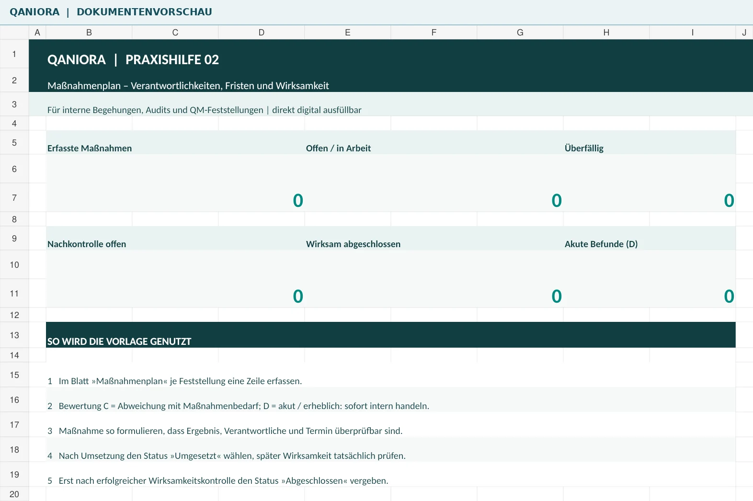Select column B header
This screenshot has height=501, width=753.
point(89,33)
